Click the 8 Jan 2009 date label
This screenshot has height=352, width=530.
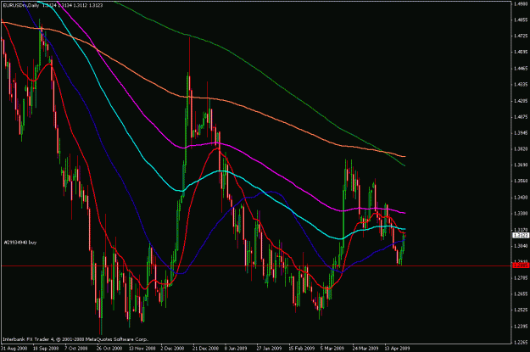click(x=237, y=348)
